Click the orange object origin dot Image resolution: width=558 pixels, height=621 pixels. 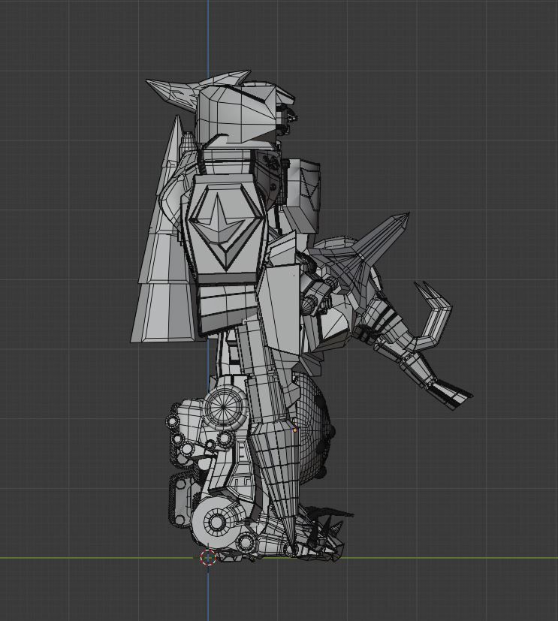click(x=295, y=430)
